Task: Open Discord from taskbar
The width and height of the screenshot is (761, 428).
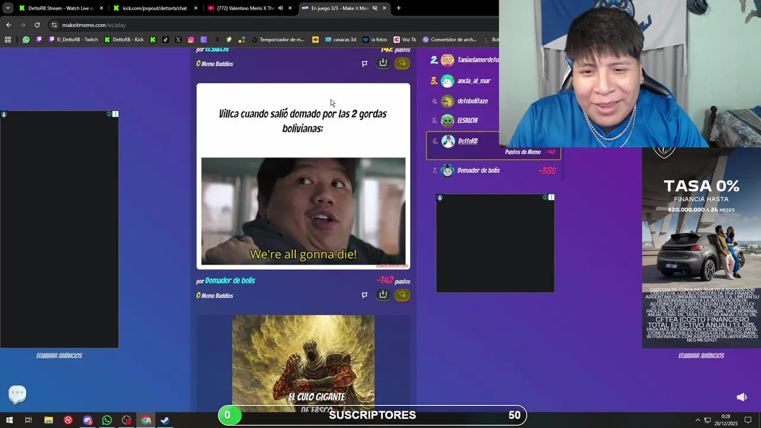Action: click(x=87, y=420)
